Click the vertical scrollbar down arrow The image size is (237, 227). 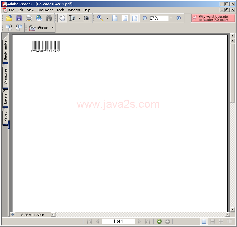pos(232,210)
